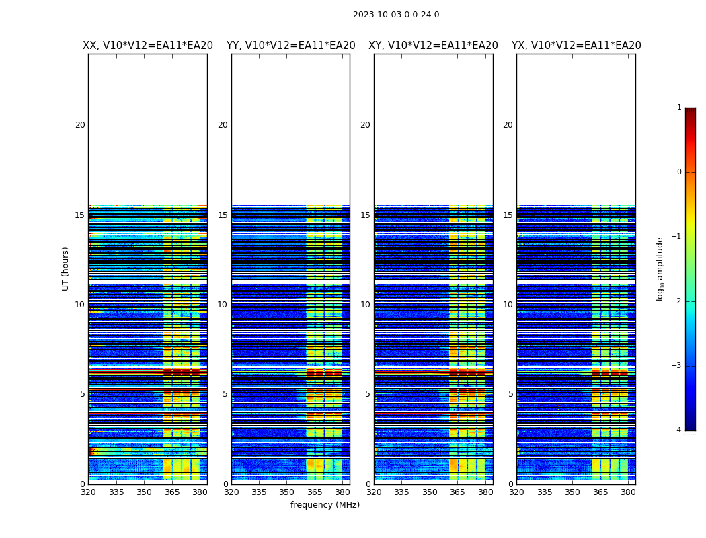
Task: Click the log10 amplitude colorbar label
Action: (x=660, y=268)
